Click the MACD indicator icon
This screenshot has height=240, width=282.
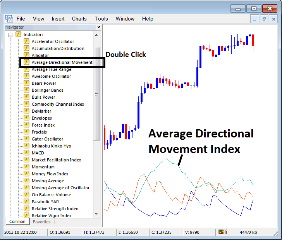point(26,153)
